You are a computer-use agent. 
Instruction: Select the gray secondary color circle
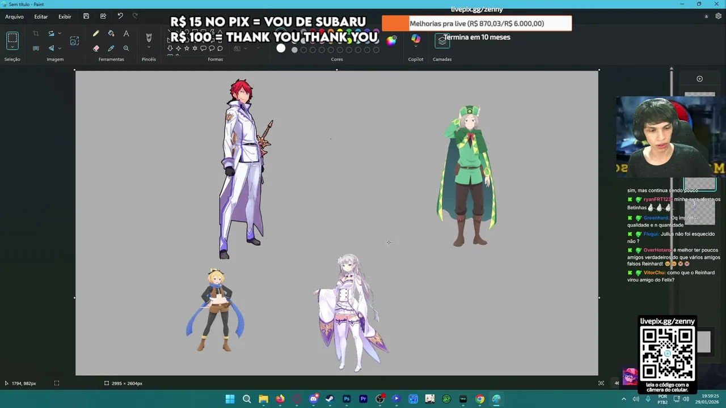(294, 50)
